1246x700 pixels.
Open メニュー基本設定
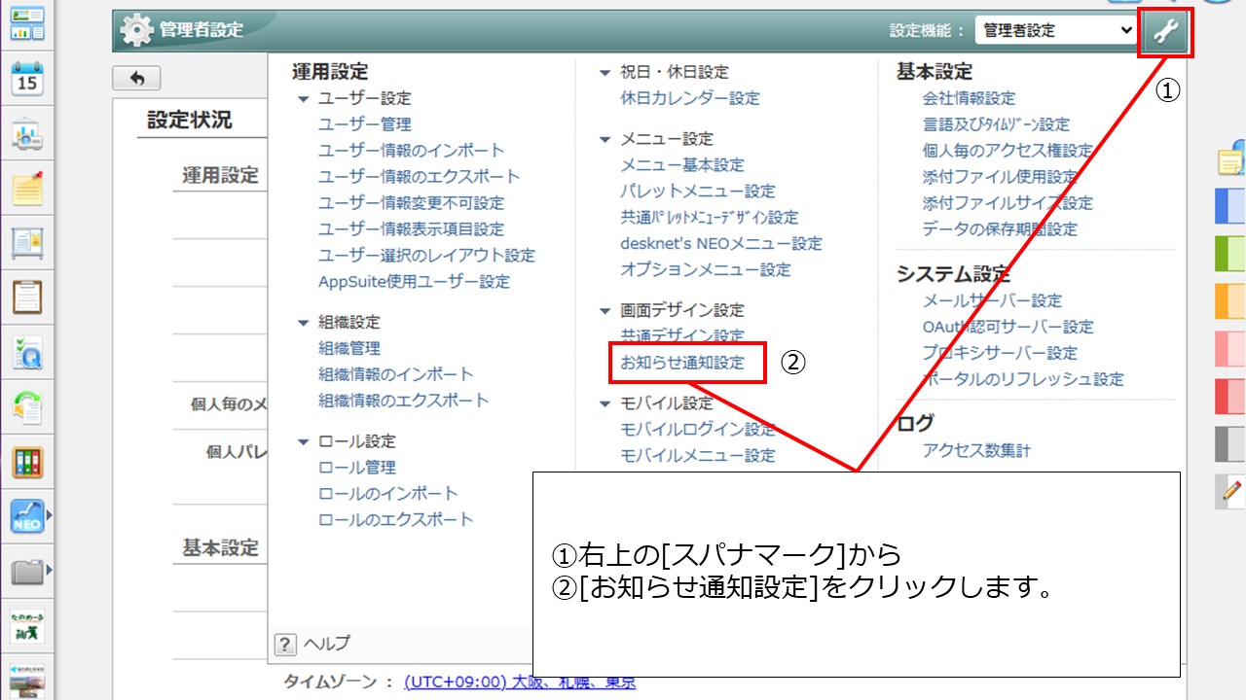tap(682, 165)
